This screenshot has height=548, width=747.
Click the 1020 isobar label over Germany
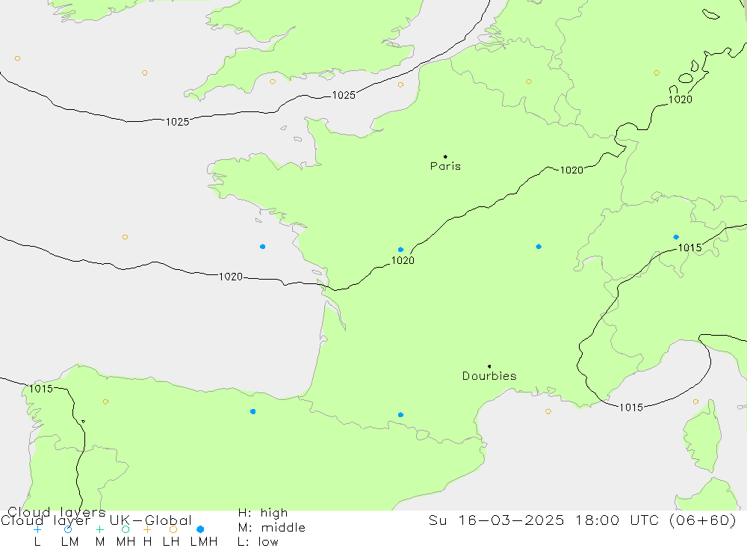681,99
